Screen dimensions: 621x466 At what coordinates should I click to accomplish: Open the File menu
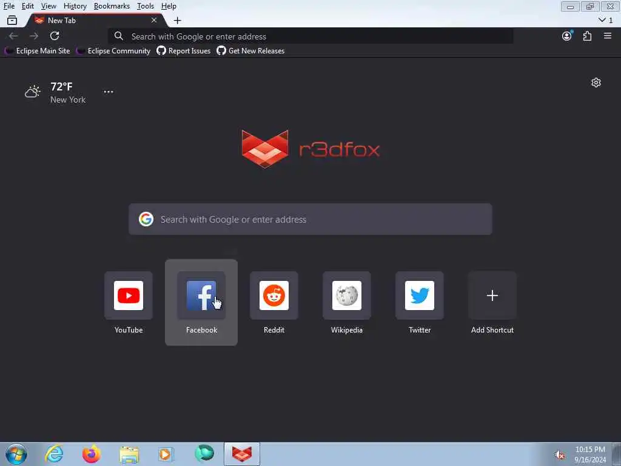pyautogui.click(x=9, y=6)
